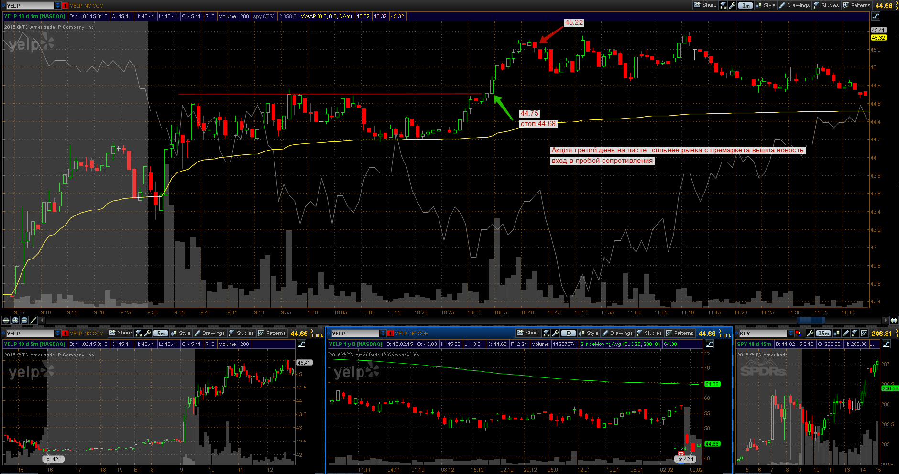Click the Drawings button on the 5m chart
Screen dimensions: 899x474
click(209, 333)
